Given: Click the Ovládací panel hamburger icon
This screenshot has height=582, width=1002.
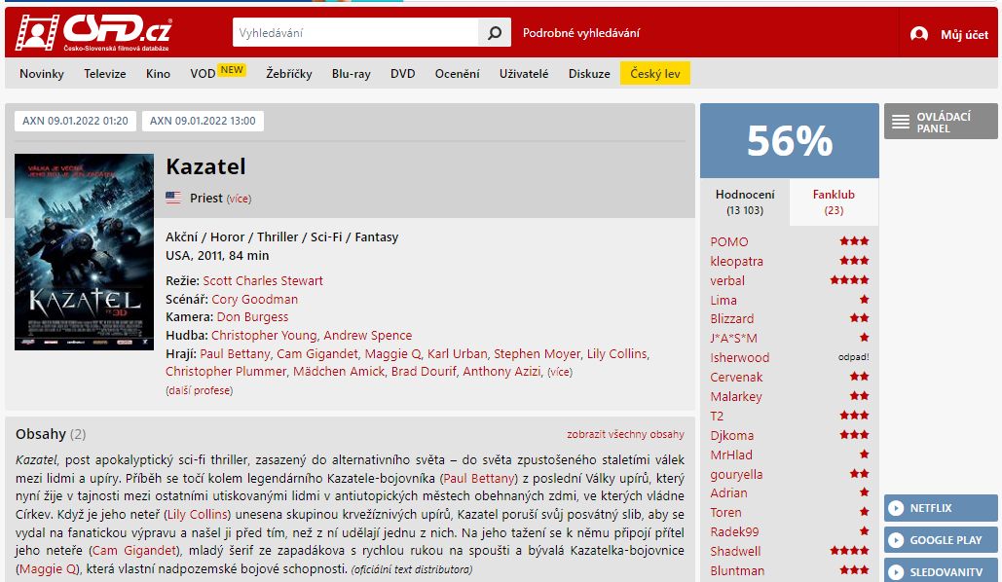Looking at the screenshot, I should coord(901,122).
